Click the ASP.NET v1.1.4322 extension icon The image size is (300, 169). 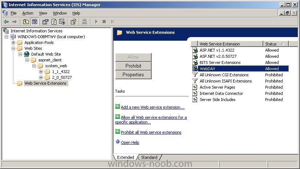(195, 50)
